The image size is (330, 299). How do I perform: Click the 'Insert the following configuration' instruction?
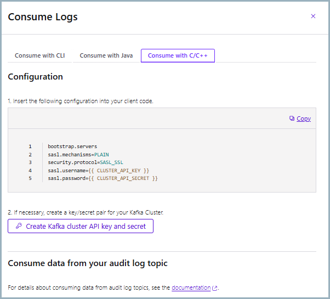pyautogui.click(x=81, y=101)
